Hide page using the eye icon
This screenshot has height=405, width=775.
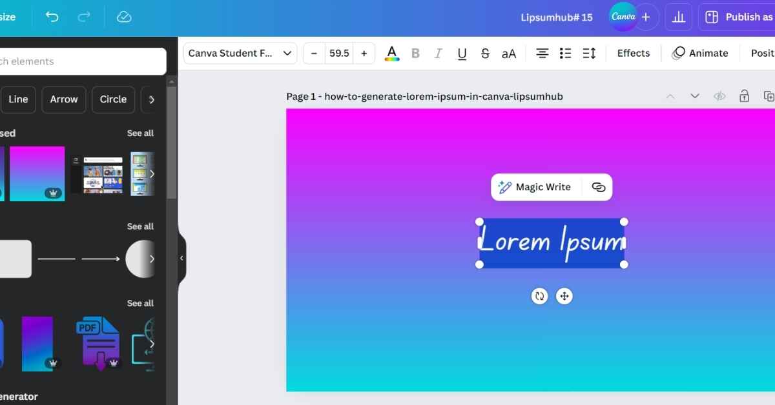719,96
